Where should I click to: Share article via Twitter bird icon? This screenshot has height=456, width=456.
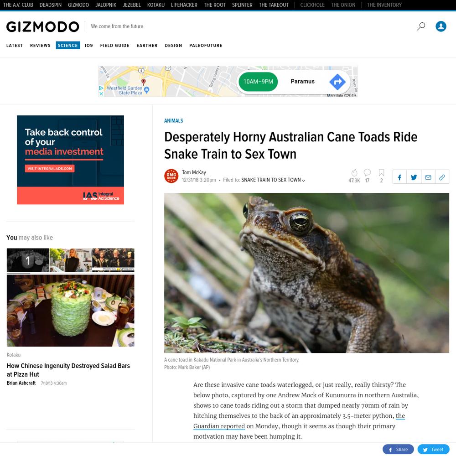coord(414,177)
